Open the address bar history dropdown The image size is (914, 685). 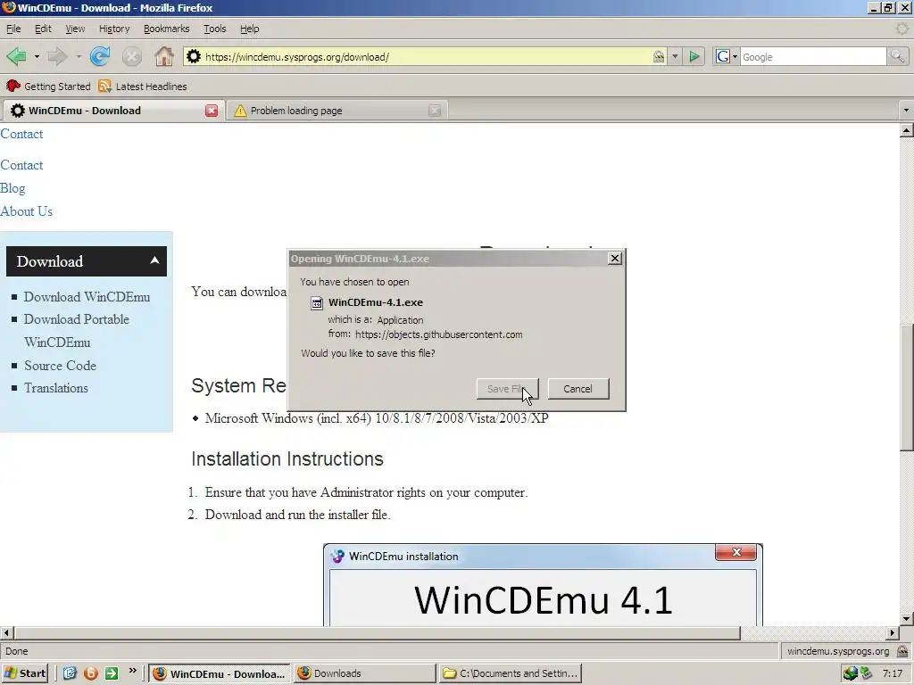coord(675,56)
